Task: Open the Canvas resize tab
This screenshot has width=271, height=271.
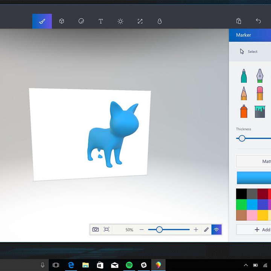Action: [x=140, y=21]
